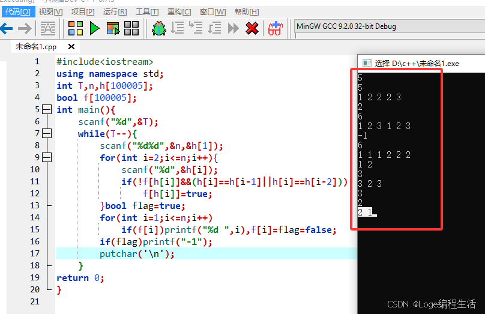Click the console window app icon

pos(367,63)
